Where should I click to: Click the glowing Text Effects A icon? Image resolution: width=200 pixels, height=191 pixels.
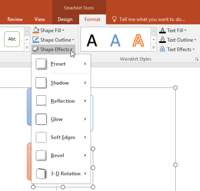point(162,49)
